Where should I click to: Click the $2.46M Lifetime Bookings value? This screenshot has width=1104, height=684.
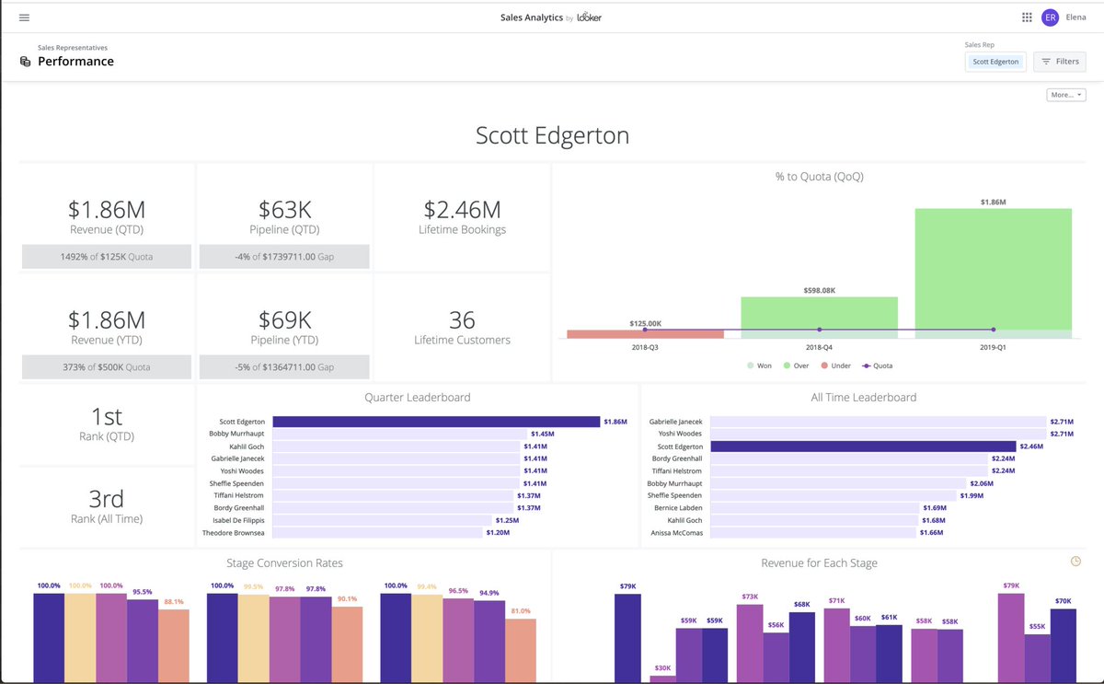coord(462,208)
